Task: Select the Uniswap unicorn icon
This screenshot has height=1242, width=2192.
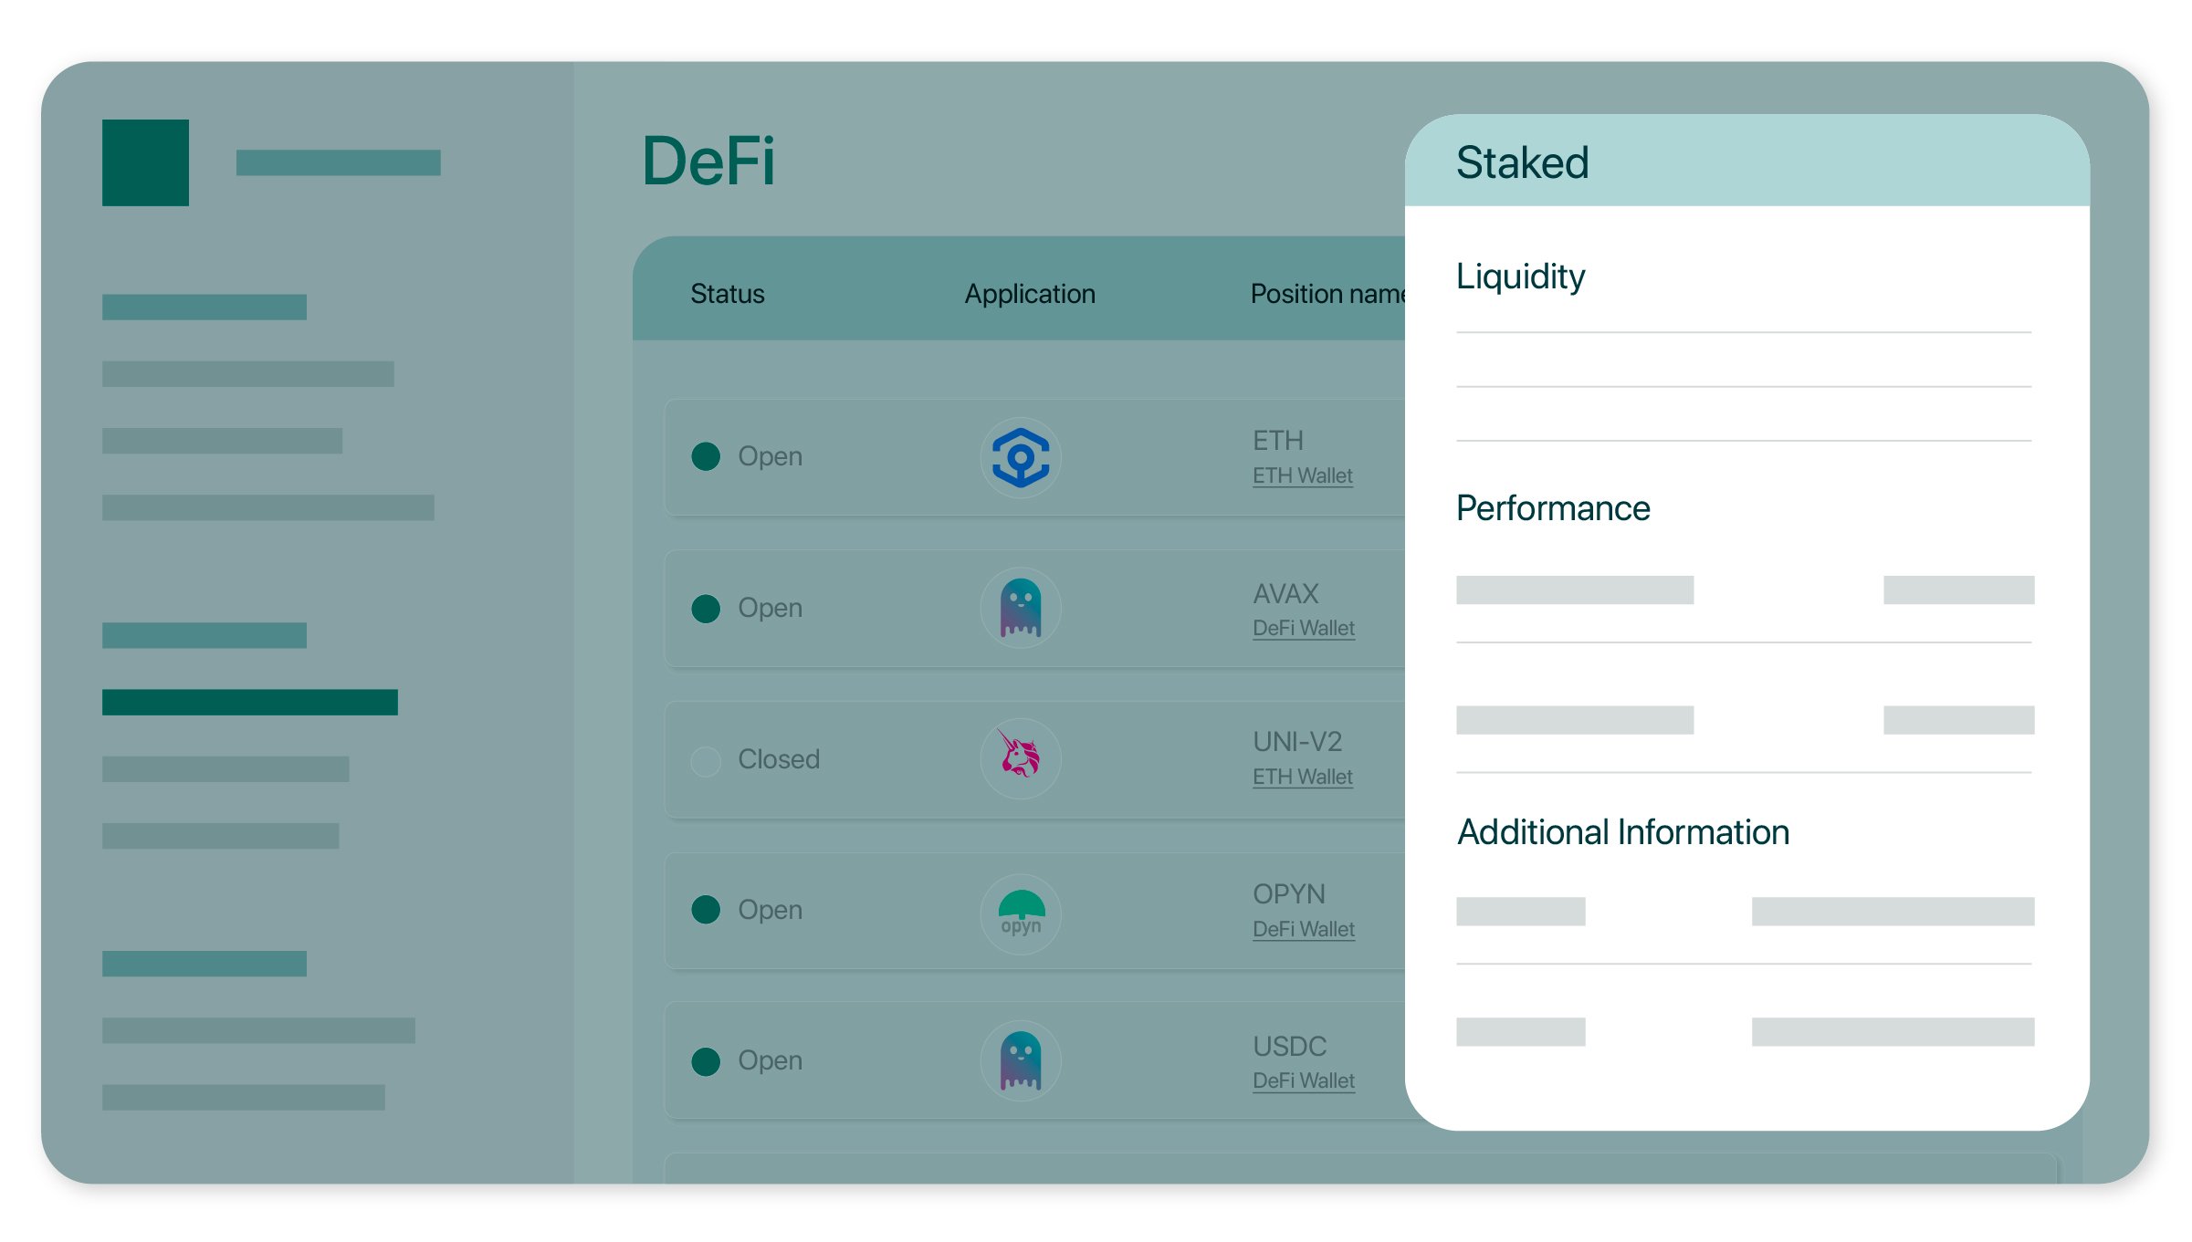Action: click(1020, 759)
